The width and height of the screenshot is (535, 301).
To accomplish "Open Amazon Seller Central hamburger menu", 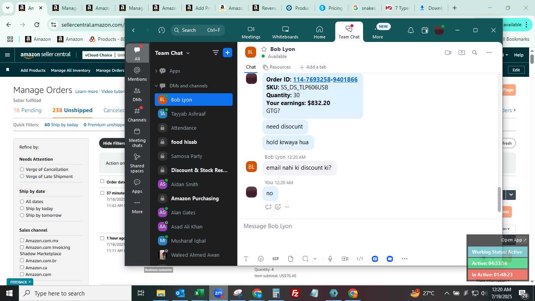I will [x=7, y=55].
